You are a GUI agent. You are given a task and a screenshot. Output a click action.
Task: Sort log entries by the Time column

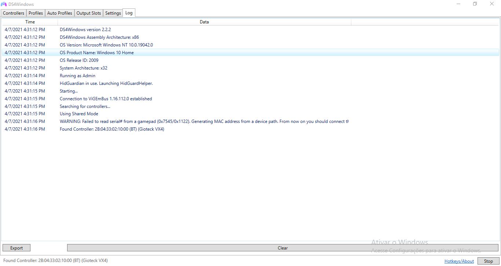click(30, 22)
